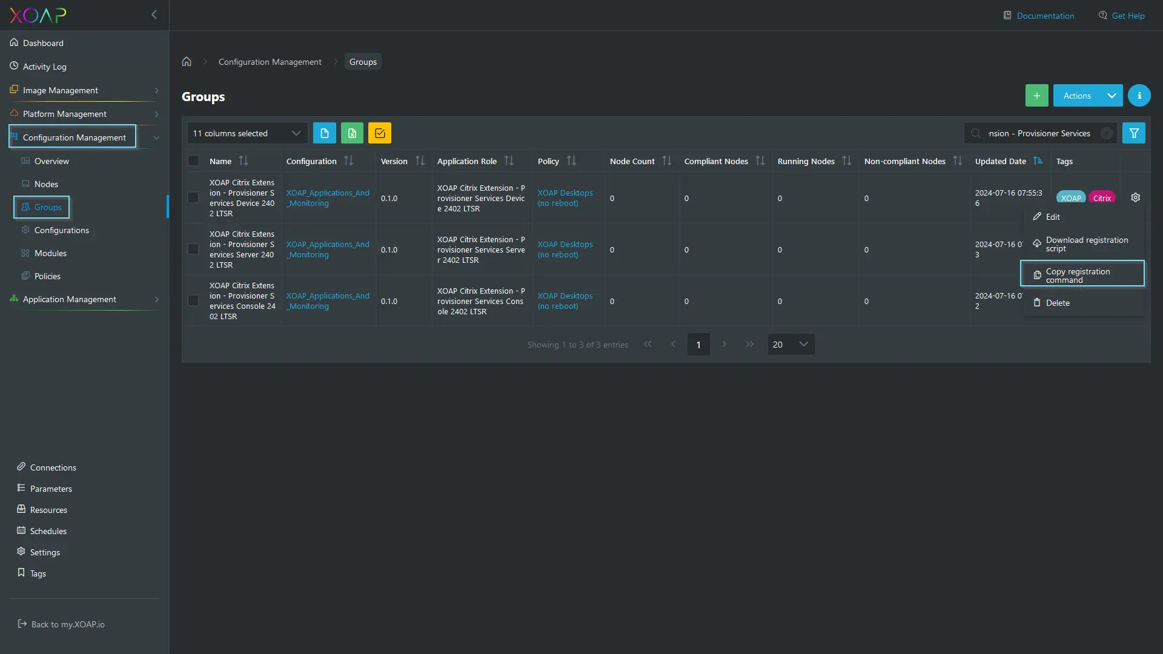Click the Configuration Management breadcrumb
The image size is (1163, 654).
click(270, 62)
